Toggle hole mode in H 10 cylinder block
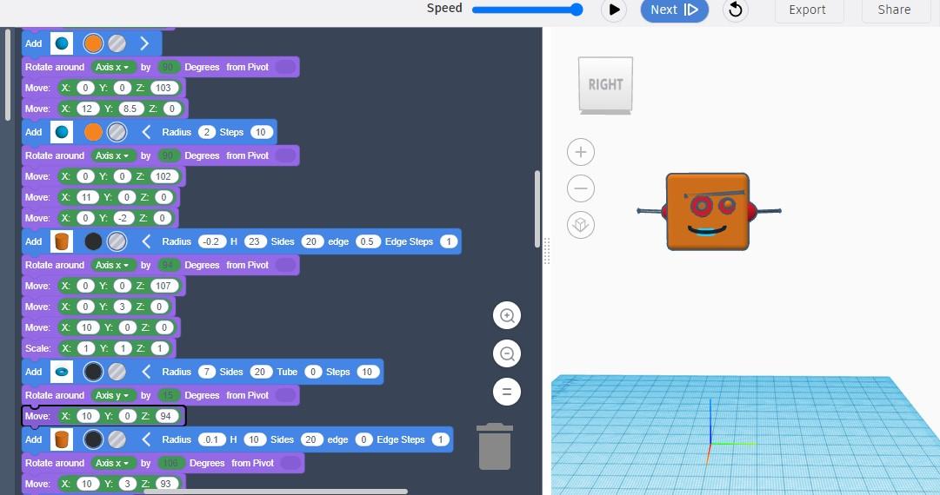This screenshot has height=495, width=940. coord(117,439)
